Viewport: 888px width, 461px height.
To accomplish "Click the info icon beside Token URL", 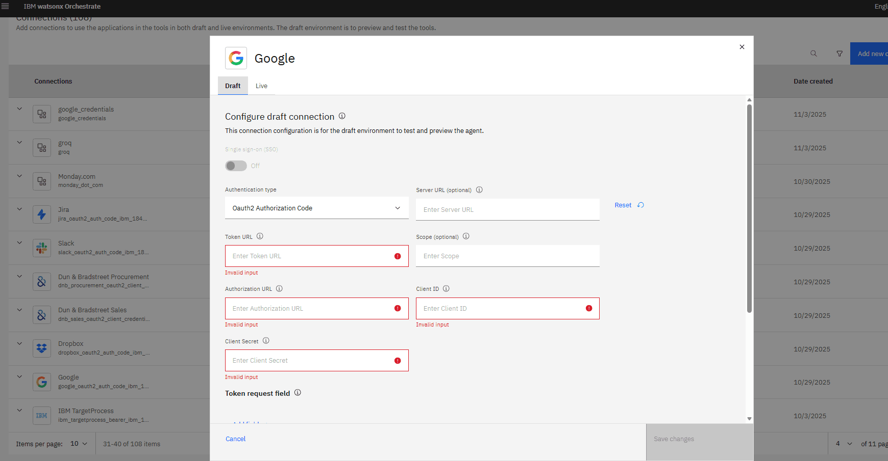I will coord(260,236).
